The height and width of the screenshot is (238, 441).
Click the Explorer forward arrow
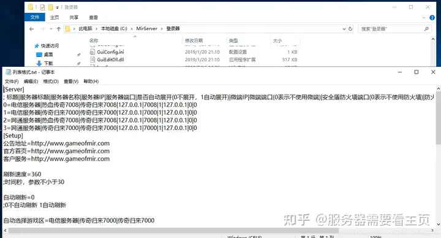(42, 29)
